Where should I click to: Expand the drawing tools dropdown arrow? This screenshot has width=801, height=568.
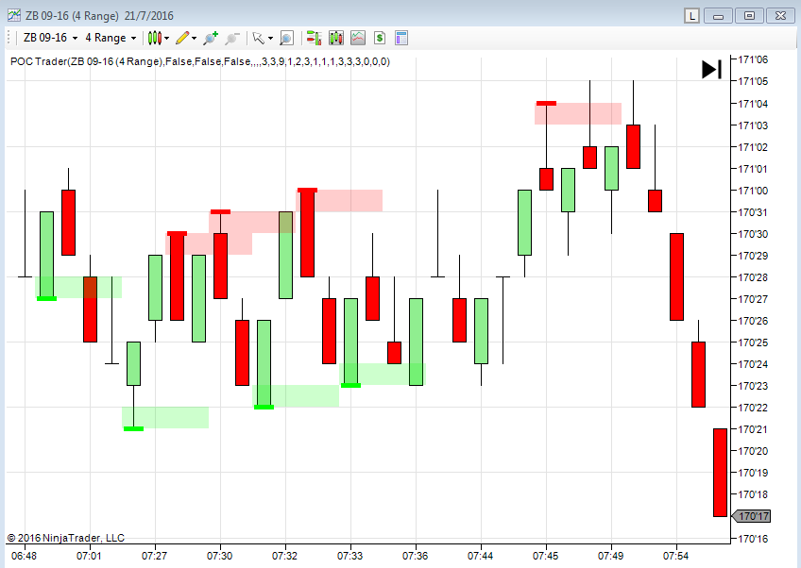tap(195, 39)
